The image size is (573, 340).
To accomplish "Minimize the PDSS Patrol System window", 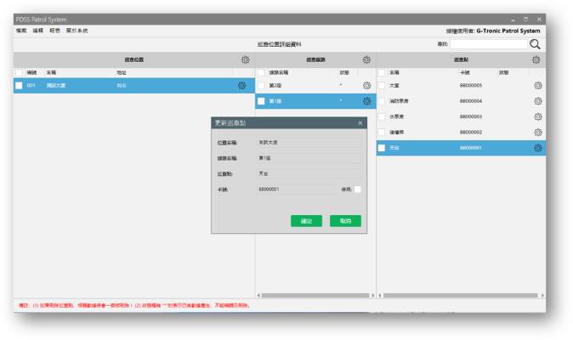I will (513, 20).
